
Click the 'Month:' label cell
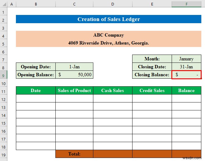click(x=152, y=59)
